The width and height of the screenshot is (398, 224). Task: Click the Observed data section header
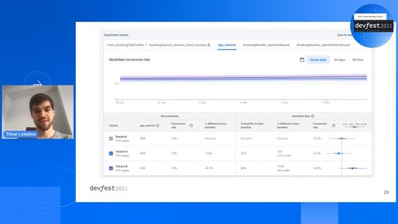[x=169, y=116]
